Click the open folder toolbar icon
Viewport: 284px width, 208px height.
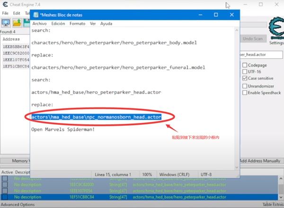(17, 23)
